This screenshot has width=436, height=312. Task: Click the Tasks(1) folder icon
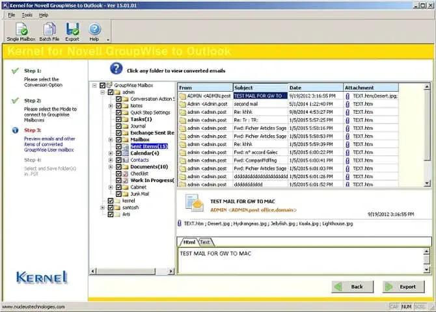click(126, 119)
